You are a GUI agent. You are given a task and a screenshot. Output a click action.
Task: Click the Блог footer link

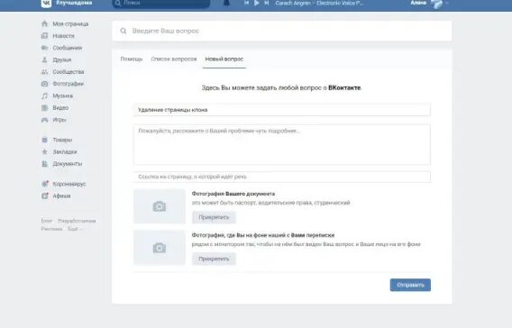tap(46, 221)
